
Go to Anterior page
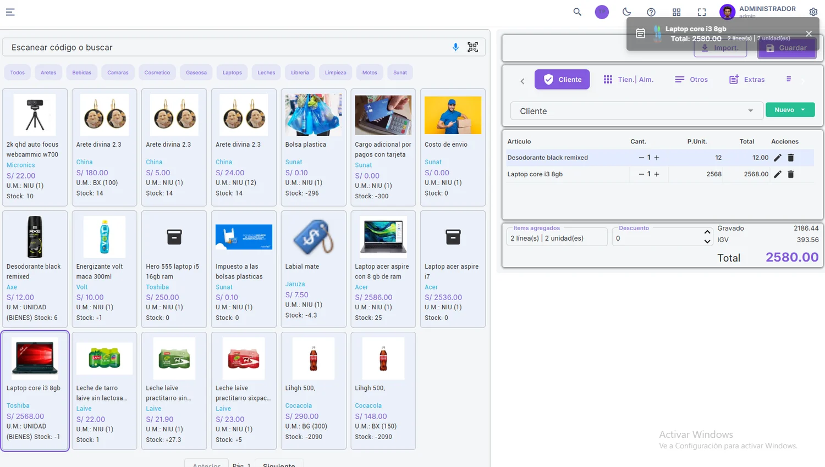tap(206, 463)
